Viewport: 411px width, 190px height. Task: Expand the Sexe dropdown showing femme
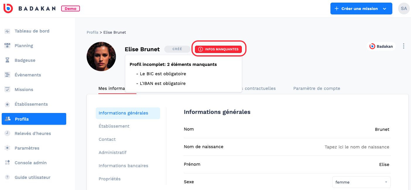(361, 182)
